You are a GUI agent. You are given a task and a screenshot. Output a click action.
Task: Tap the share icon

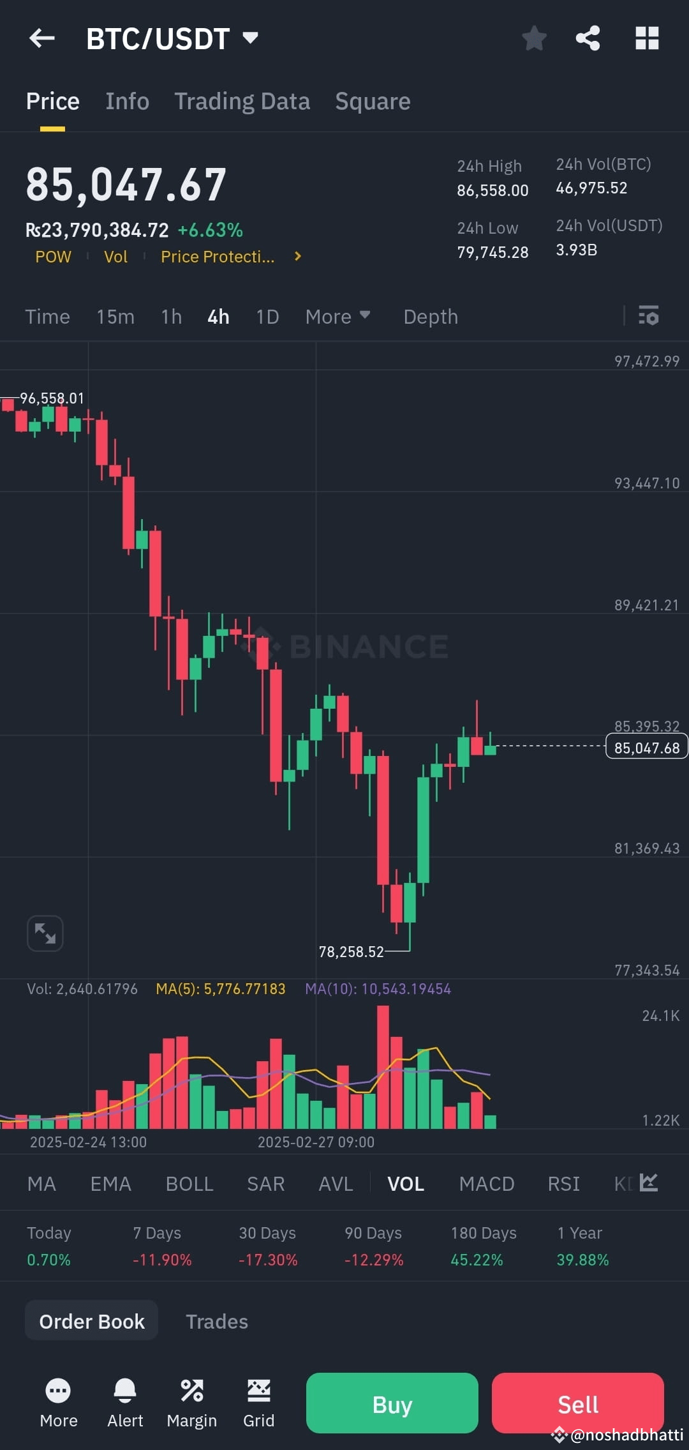[x=588, y=38]
